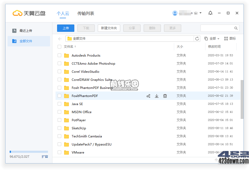Click the download icon on FoxitPhantomPDF row

click(x=157, y=96)
